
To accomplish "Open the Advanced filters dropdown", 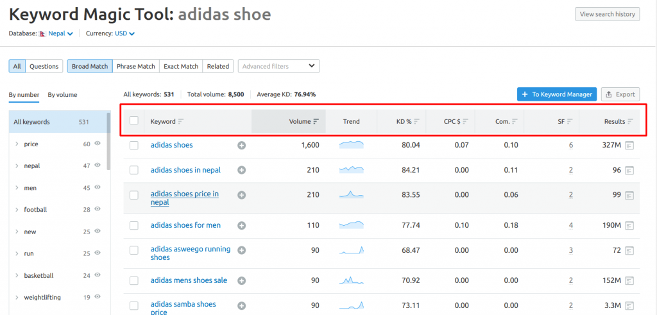I will (x=278, y=66).
